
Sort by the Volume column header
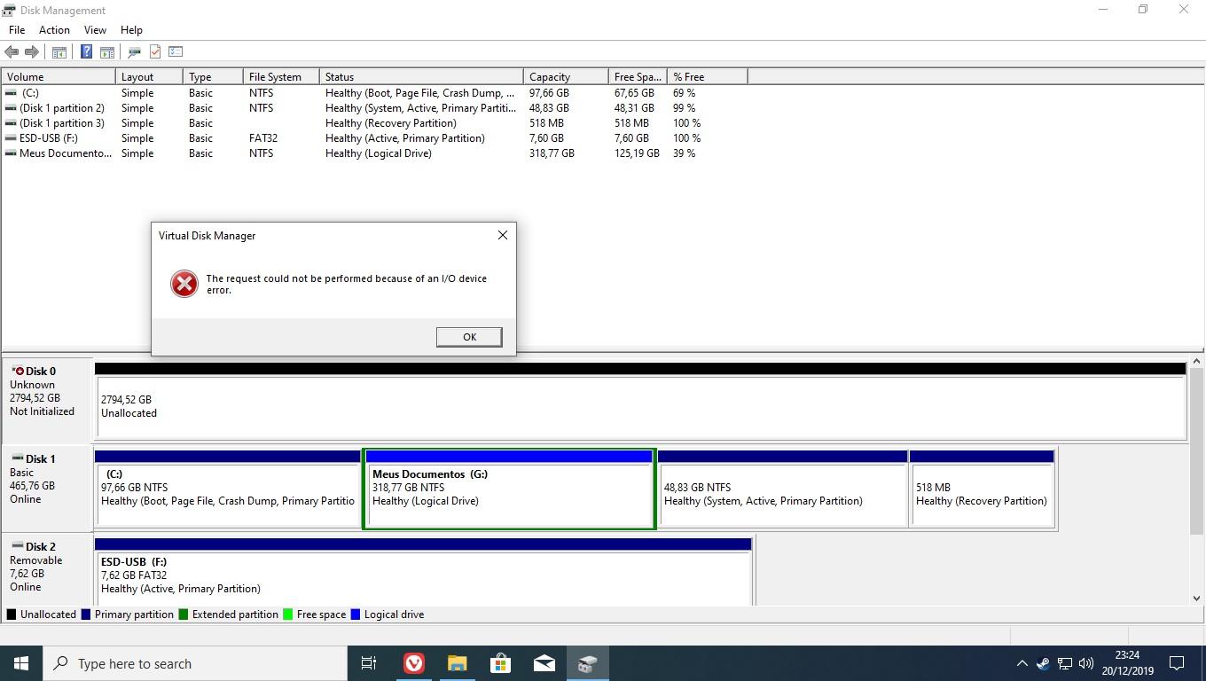(x=59, y=77)
